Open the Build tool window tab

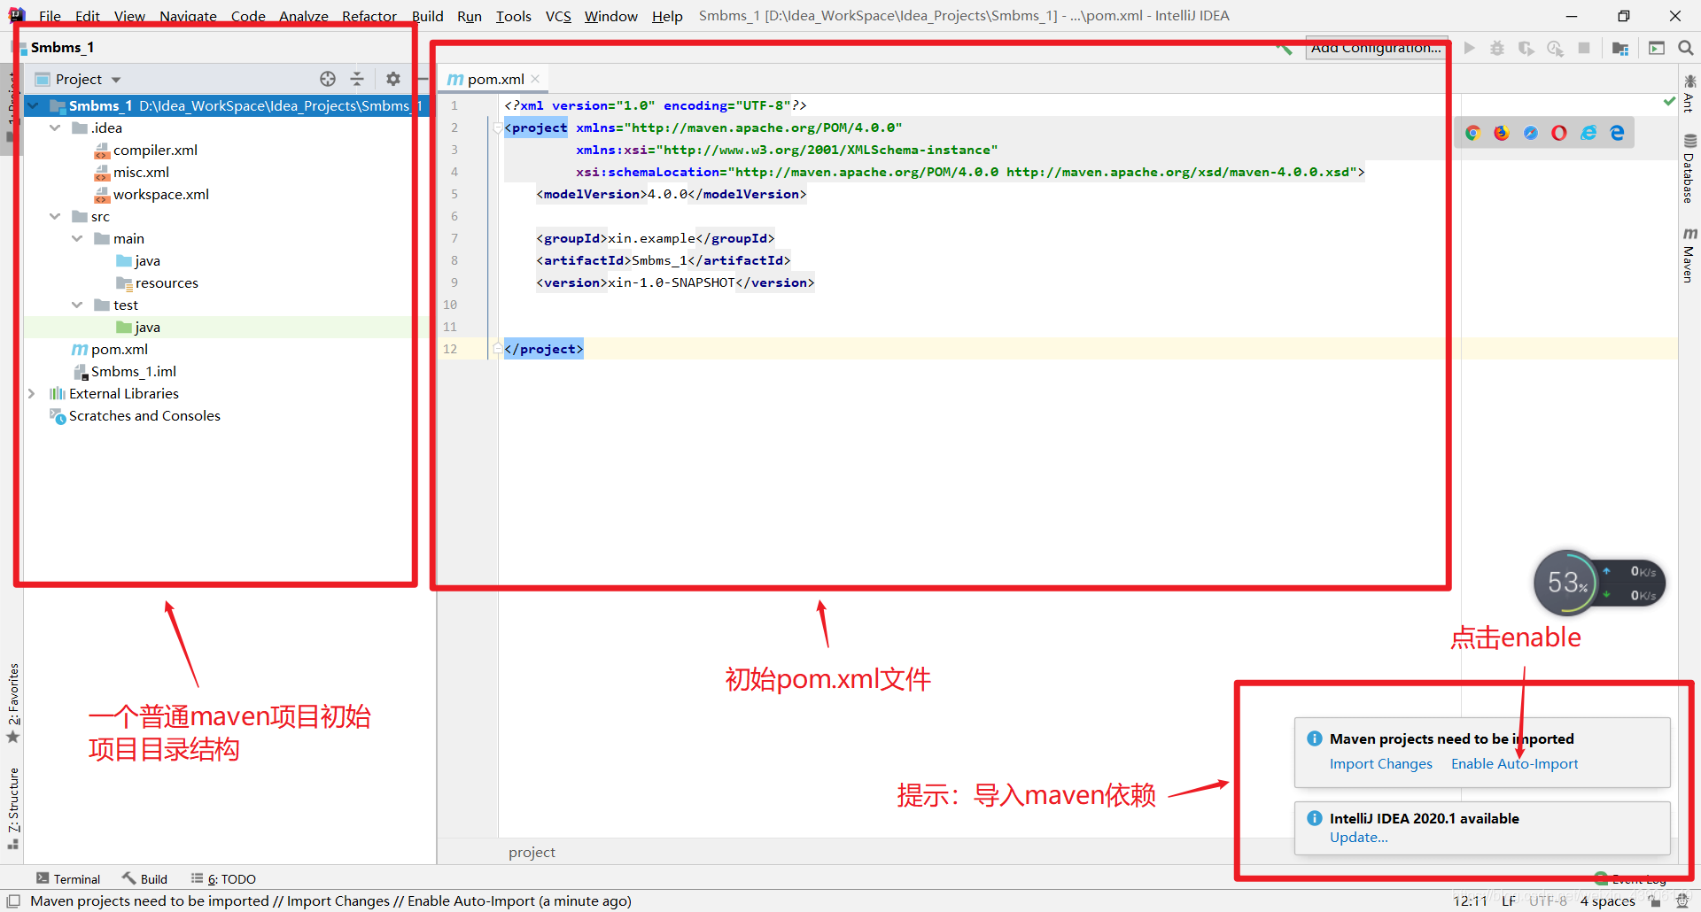click(144, 878)
